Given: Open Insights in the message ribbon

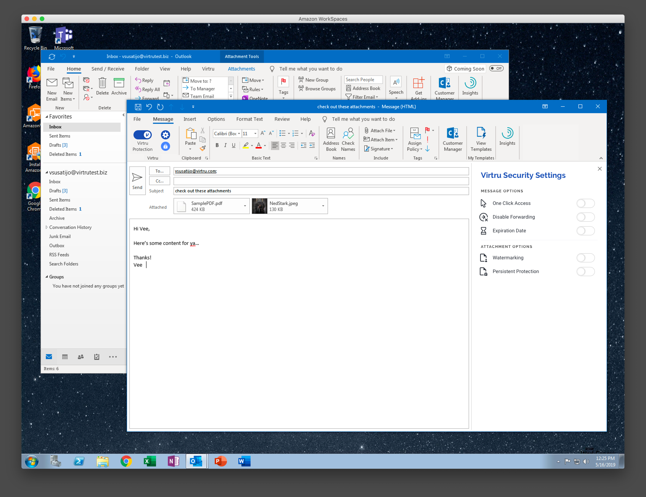Looking at the screenshot, I should [507, 137].
